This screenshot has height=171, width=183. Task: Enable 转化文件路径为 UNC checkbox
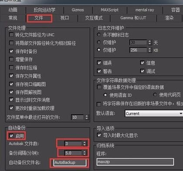(11, 35)
